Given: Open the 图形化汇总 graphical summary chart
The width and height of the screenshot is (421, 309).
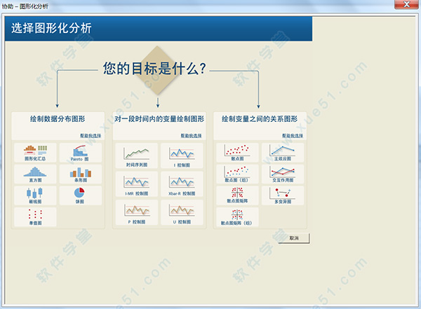Looking at the screenshot, I should click(x=35, y=153).
